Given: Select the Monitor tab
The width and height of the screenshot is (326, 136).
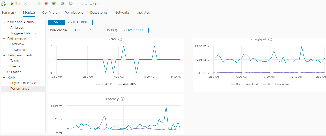Looking at the screenshot, I should coord(29,12).
